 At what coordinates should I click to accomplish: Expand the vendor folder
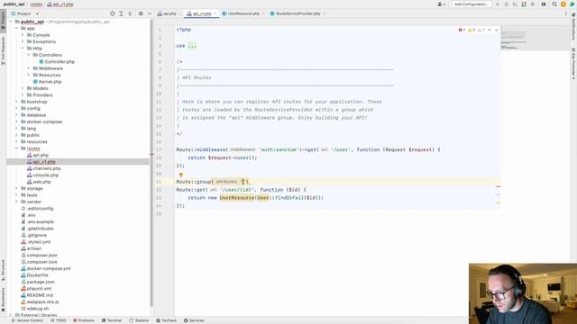16,202
